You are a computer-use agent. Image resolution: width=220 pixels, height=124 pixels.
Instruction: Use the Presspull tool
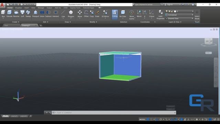pos(35,14)
